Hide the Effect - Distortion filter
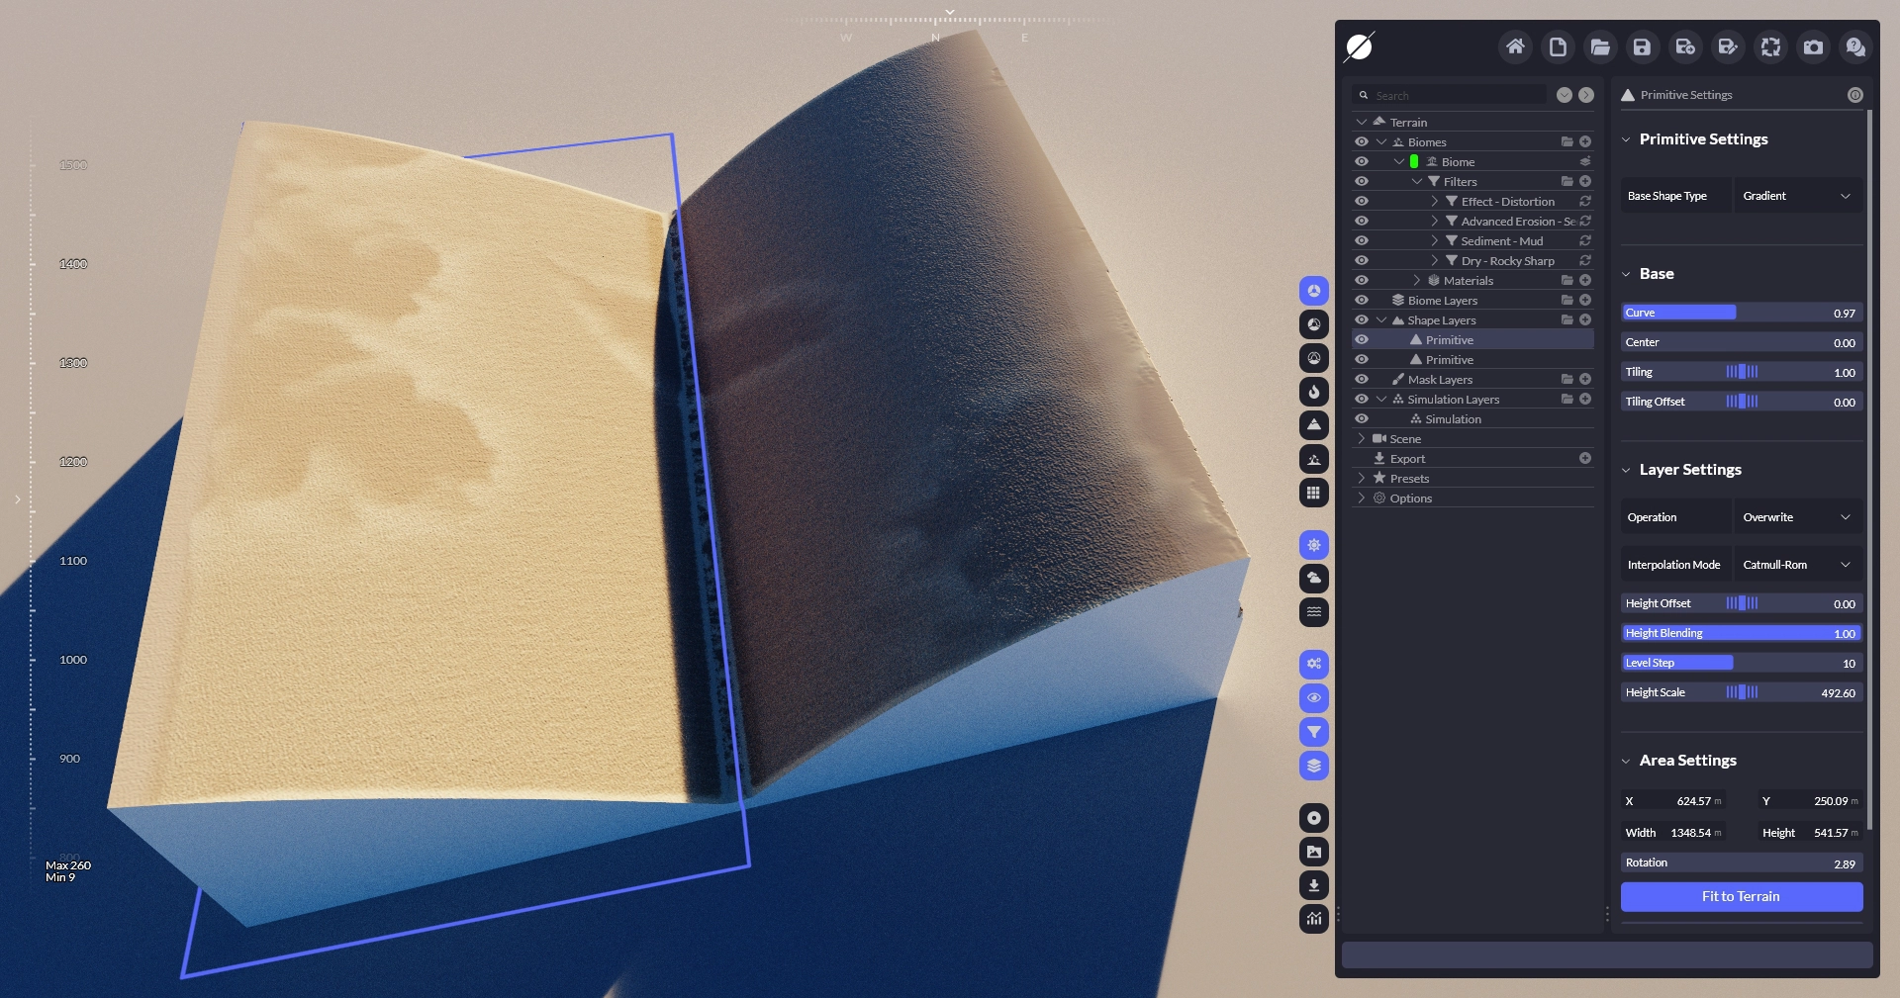Viewport: 1900px width, 998px height. click(x=1362, y=202)
